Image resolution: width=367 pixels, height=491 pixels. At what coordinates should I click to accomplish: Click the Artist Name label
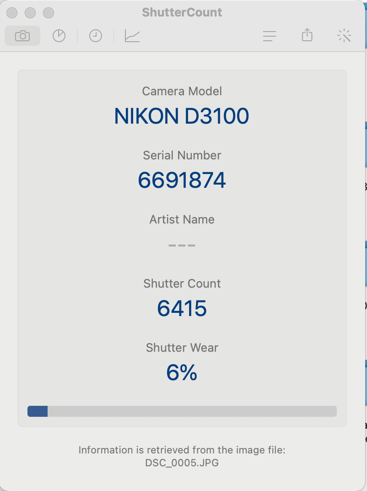point(182,219)
